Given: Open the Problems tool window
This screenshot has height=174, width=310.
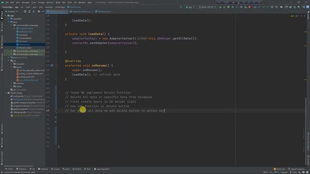Looking at the screenshot, I should click(21, 169).
